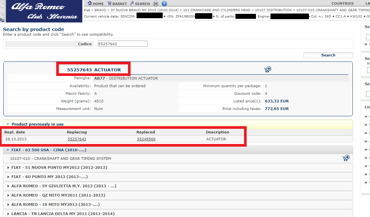Viewport: 370px width, 217px height.
Task: Go to 10107 DISTRIBUTION breadcrumb
Action: [x=273, y=10]
